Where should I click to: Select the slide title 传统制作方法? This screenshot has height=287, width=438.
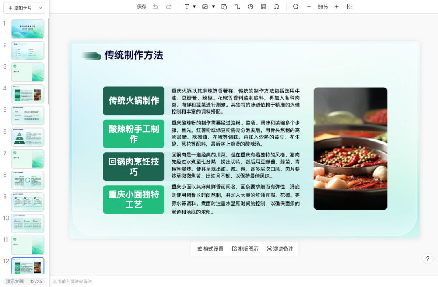pos(134,55)
